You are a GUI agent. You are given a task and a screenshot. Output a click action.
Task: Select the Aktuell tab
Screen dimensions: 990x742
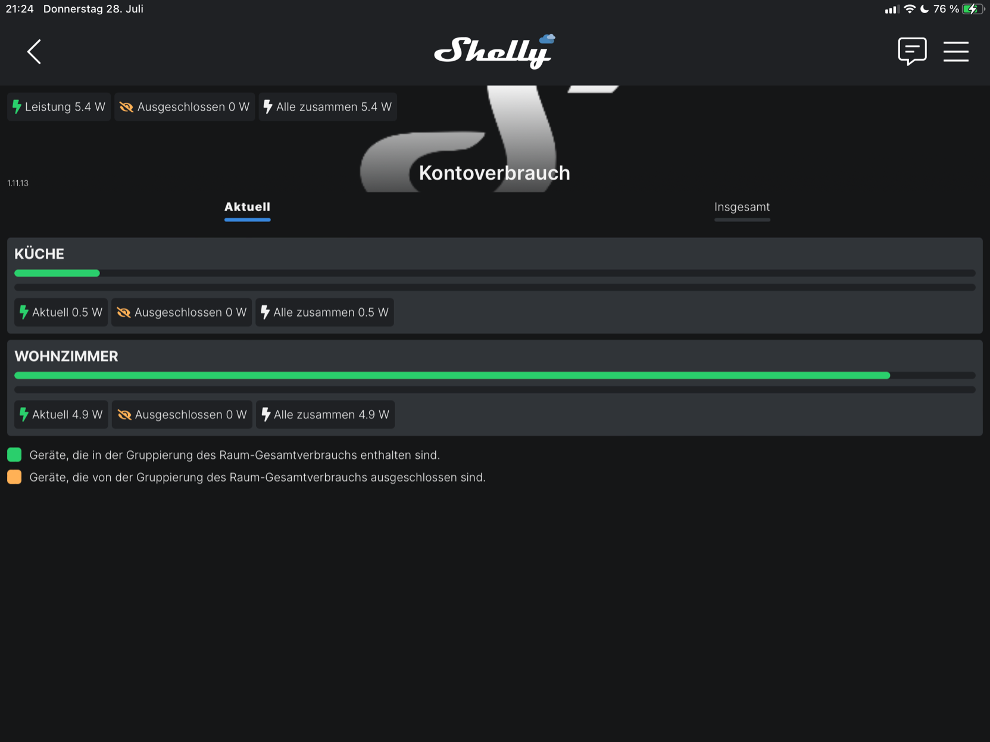tap(247, 207)
